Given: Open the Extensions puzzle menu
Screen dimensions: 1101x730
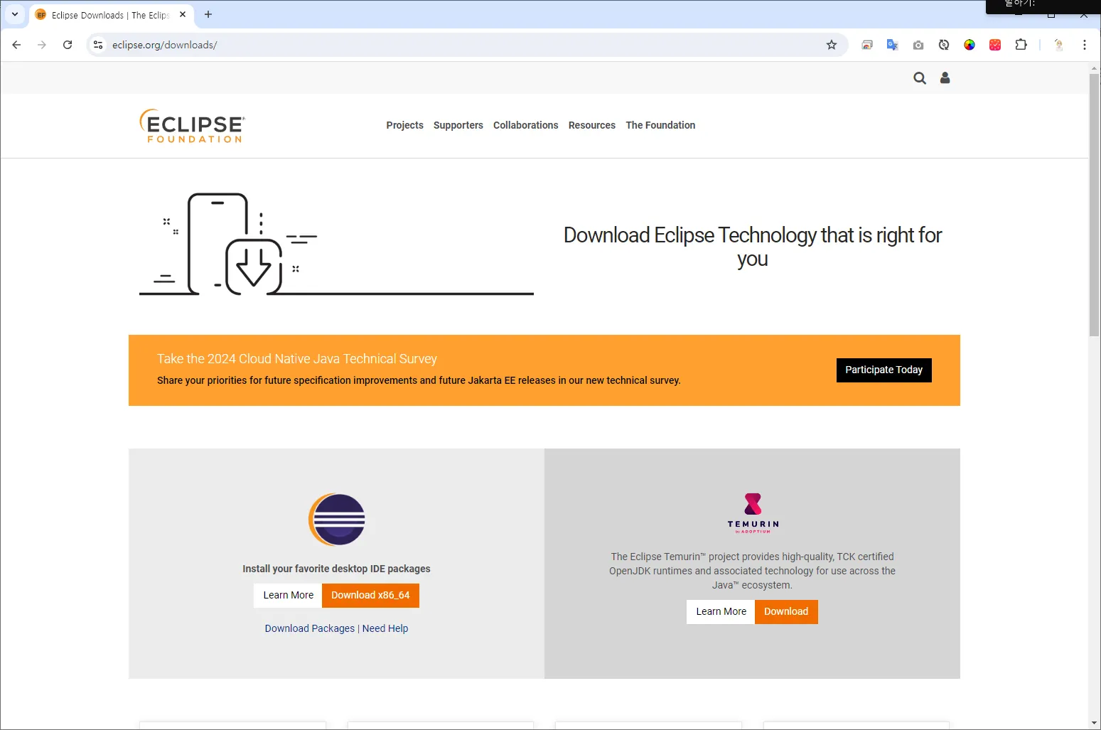Looking at the screenshot, I should coord(1021,45).
